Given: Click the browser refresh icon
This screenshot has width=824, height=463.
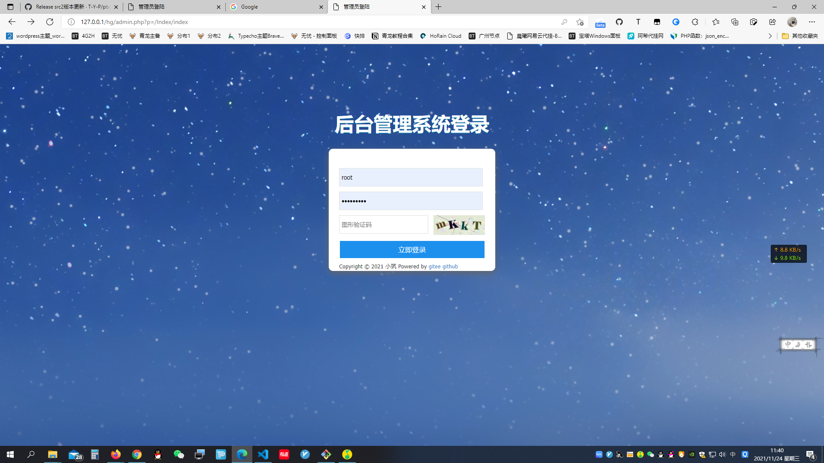Looking at the screenshot, I should coord(50,22).
